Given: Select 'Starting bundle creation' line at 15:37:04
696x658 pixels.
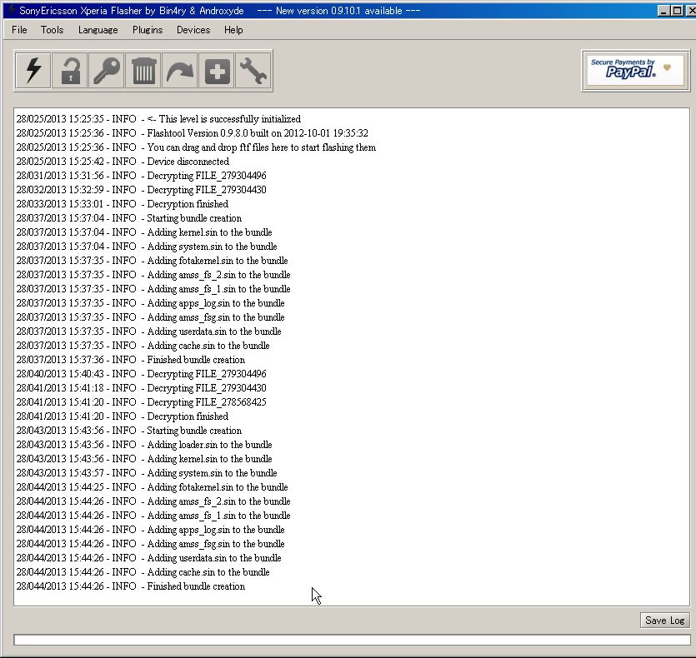Looking at the screenshot, I should click(x=129, y=218).
